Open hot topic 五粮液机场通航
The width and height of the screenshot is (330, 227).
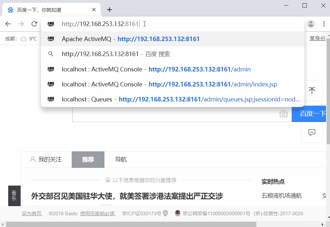pyautogui.click(x=282, y=196)
